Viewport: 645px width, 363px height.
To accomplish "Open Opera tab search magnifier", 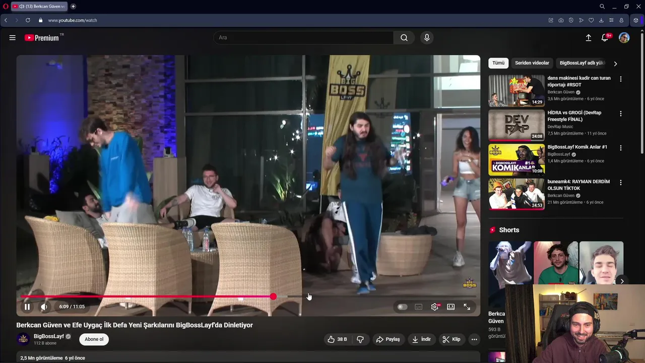I will 602,7.
